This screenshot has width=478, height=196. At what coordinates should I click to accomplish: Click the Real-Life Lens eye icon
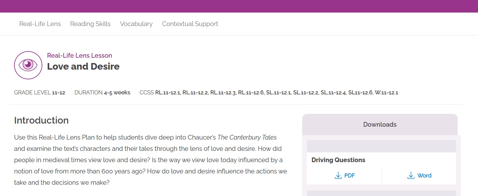point(28,65)
